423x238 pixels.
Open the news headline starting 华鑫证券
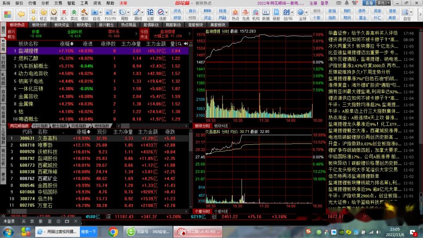[363, 33]
